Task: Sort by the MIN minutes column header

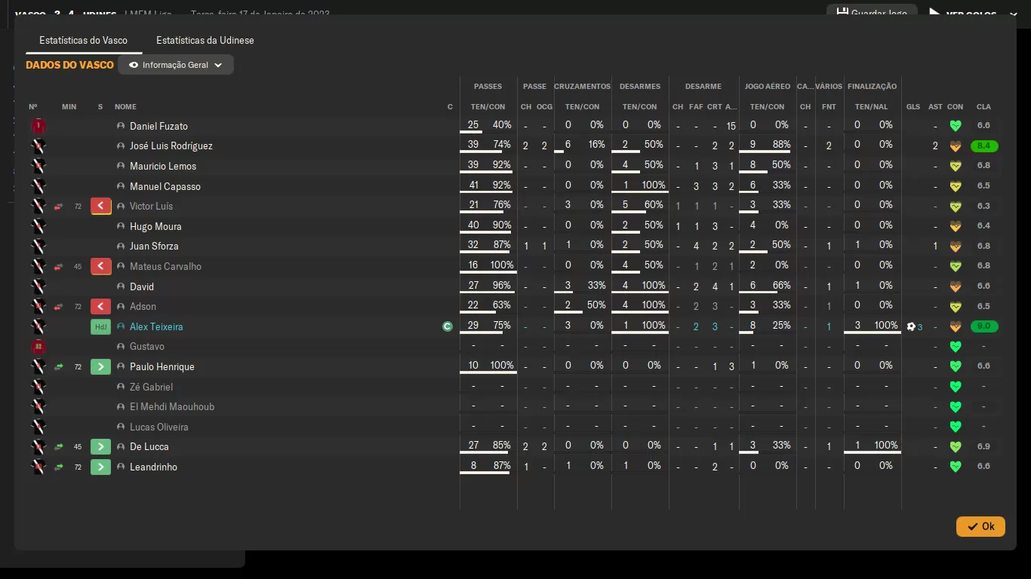Action: (x=69, y=107)
